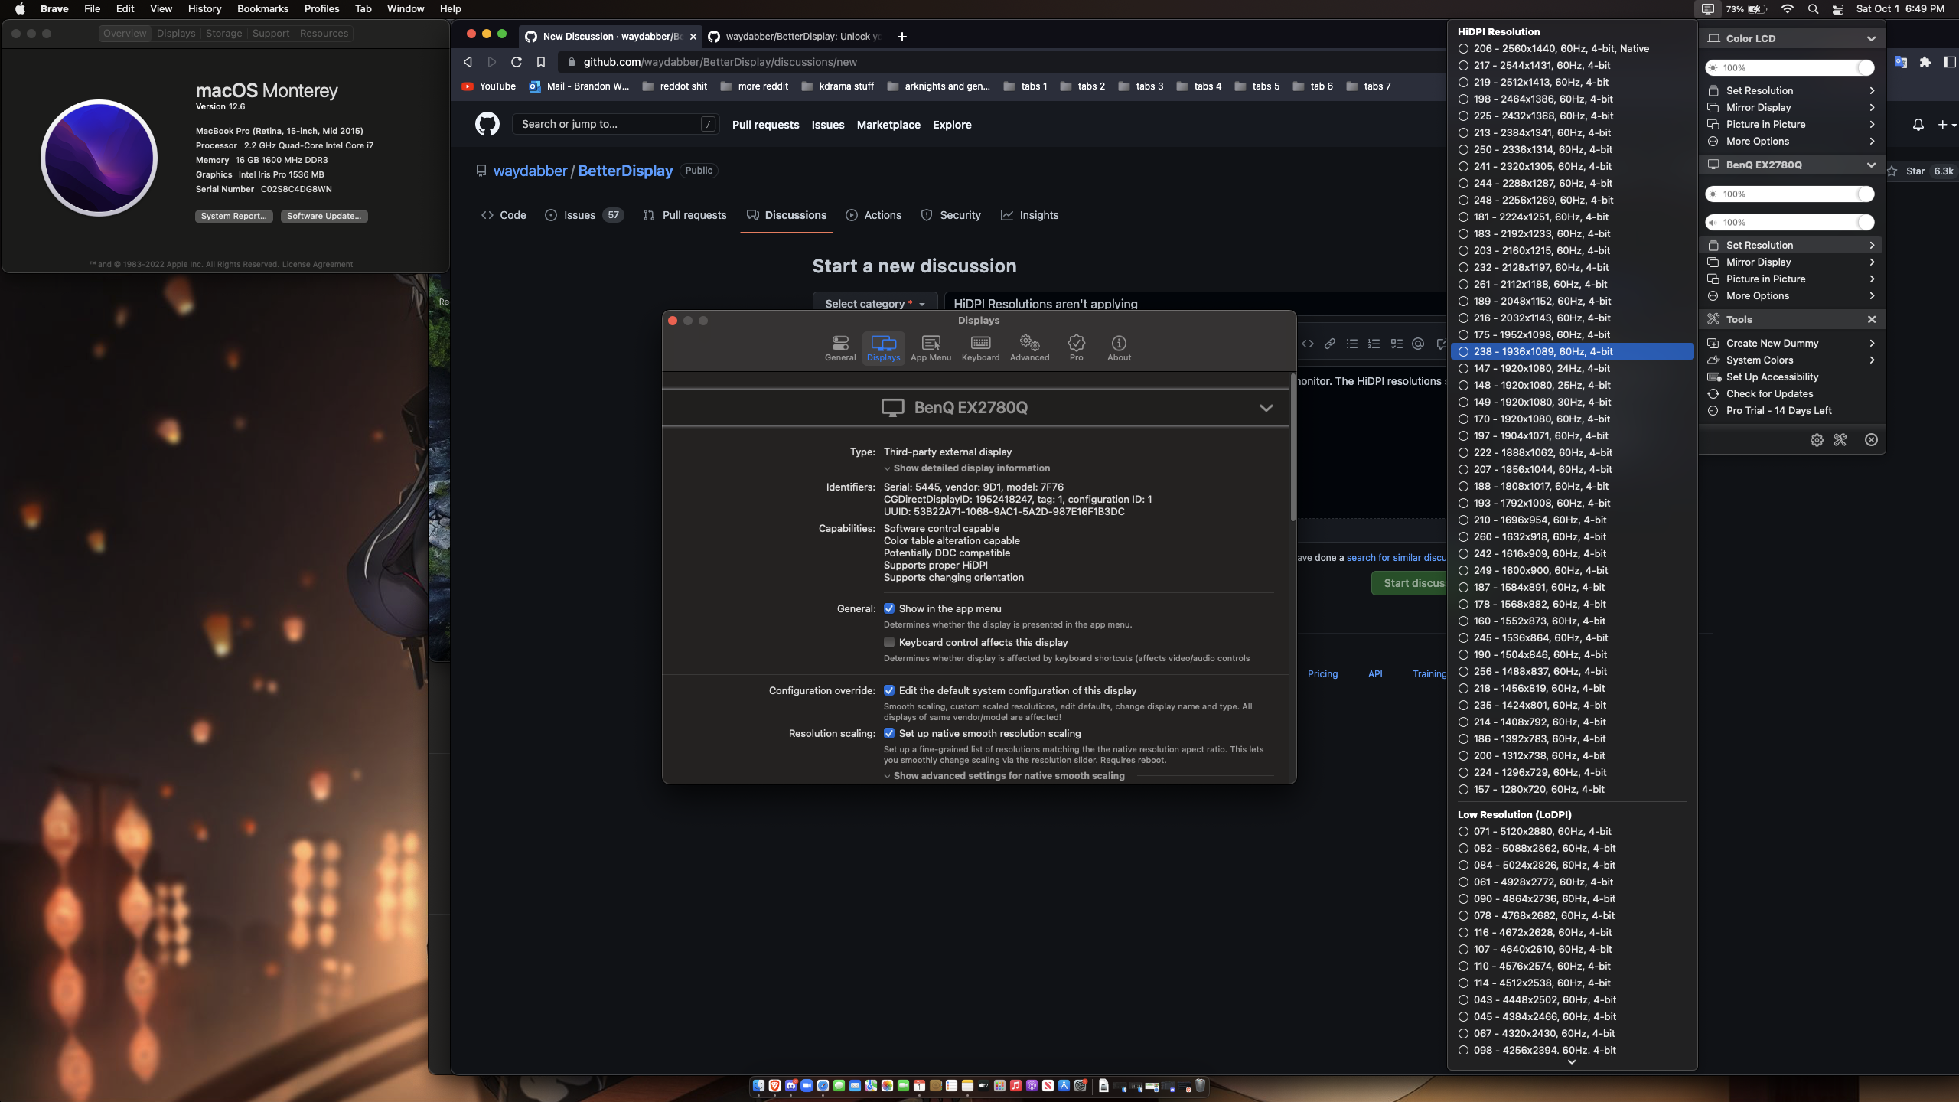Image resolution: width=1959 pixels, height=1102 pixels.
Task: Open the Displays tab icon in BetterDisplay
Action: [884, 347]
